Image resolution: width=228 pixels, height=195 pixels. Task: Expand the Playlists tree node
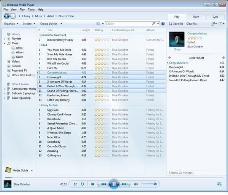(x=5, y=39)
